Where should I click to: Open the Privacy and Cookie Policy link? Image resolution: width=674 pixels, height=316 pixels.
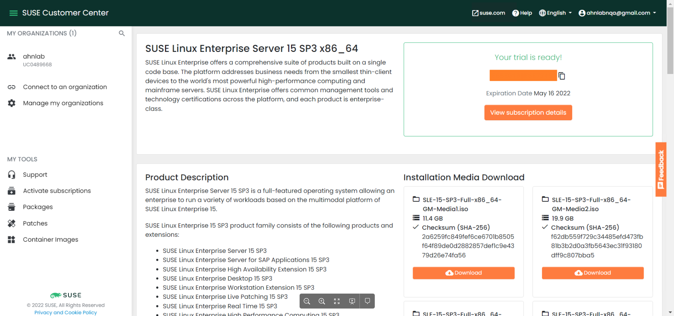coord(65,313)
